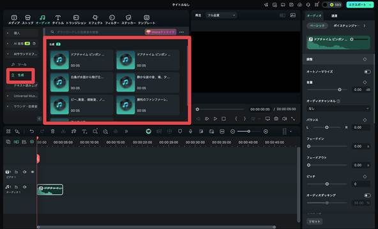Image resolution: width=378 pixels, height=229 pixels.
Task: Open the Titles (タイトル) tab
Action: tap(58, 20)
